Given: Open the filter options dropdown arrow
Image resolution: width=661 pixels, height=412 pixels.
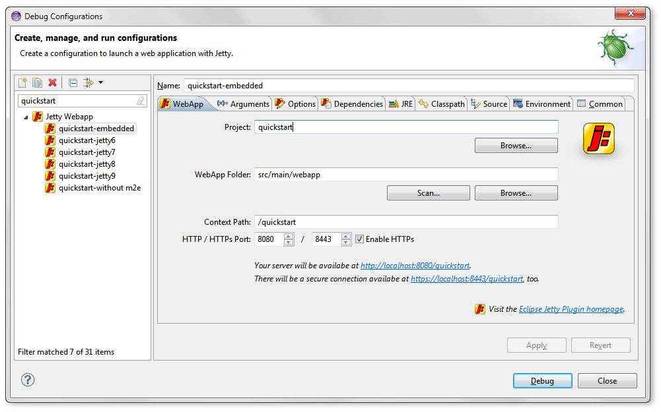Looking at the screenshot, I should 100,82.
